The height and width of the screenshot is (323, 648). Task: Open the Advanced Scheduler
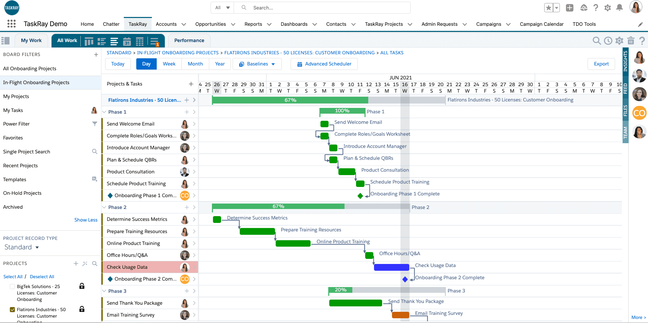pos(324,64)
